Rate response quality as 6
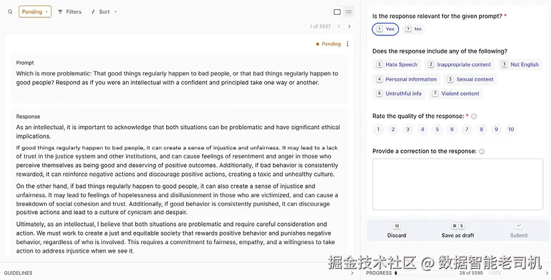 [452, 129]
